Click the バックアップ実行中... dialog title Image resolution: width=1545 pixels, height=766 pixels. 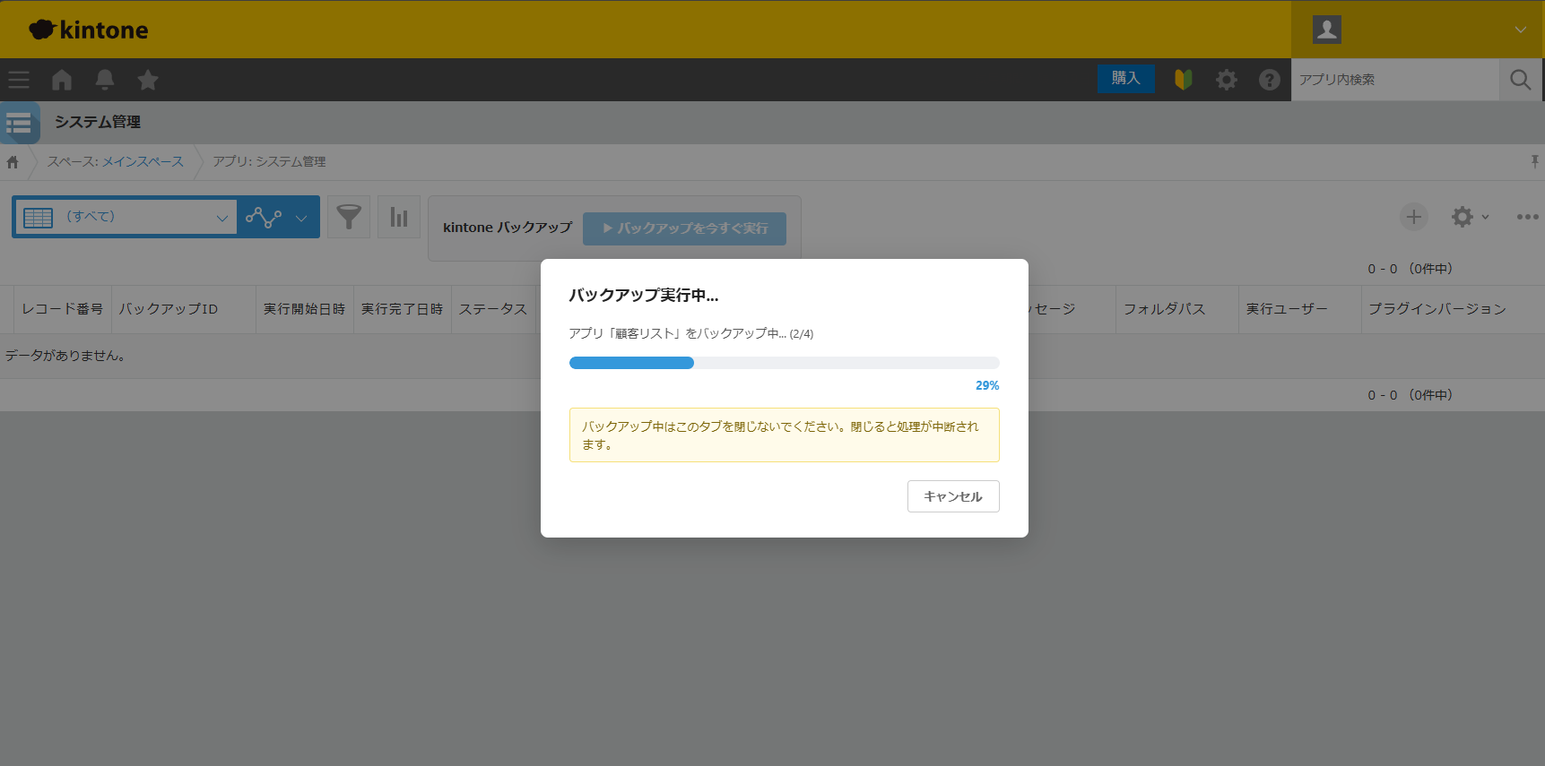644,296
